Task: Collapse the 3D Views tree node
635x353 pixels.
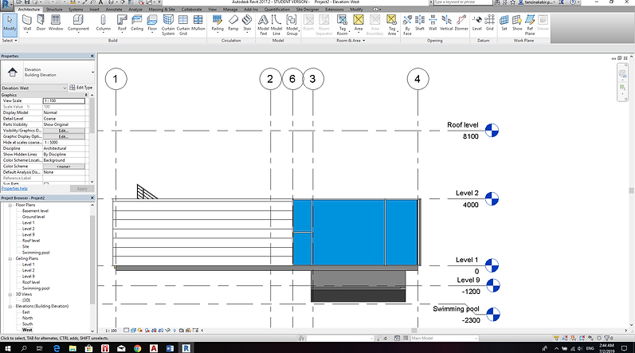Action: (x=10, y=294)
